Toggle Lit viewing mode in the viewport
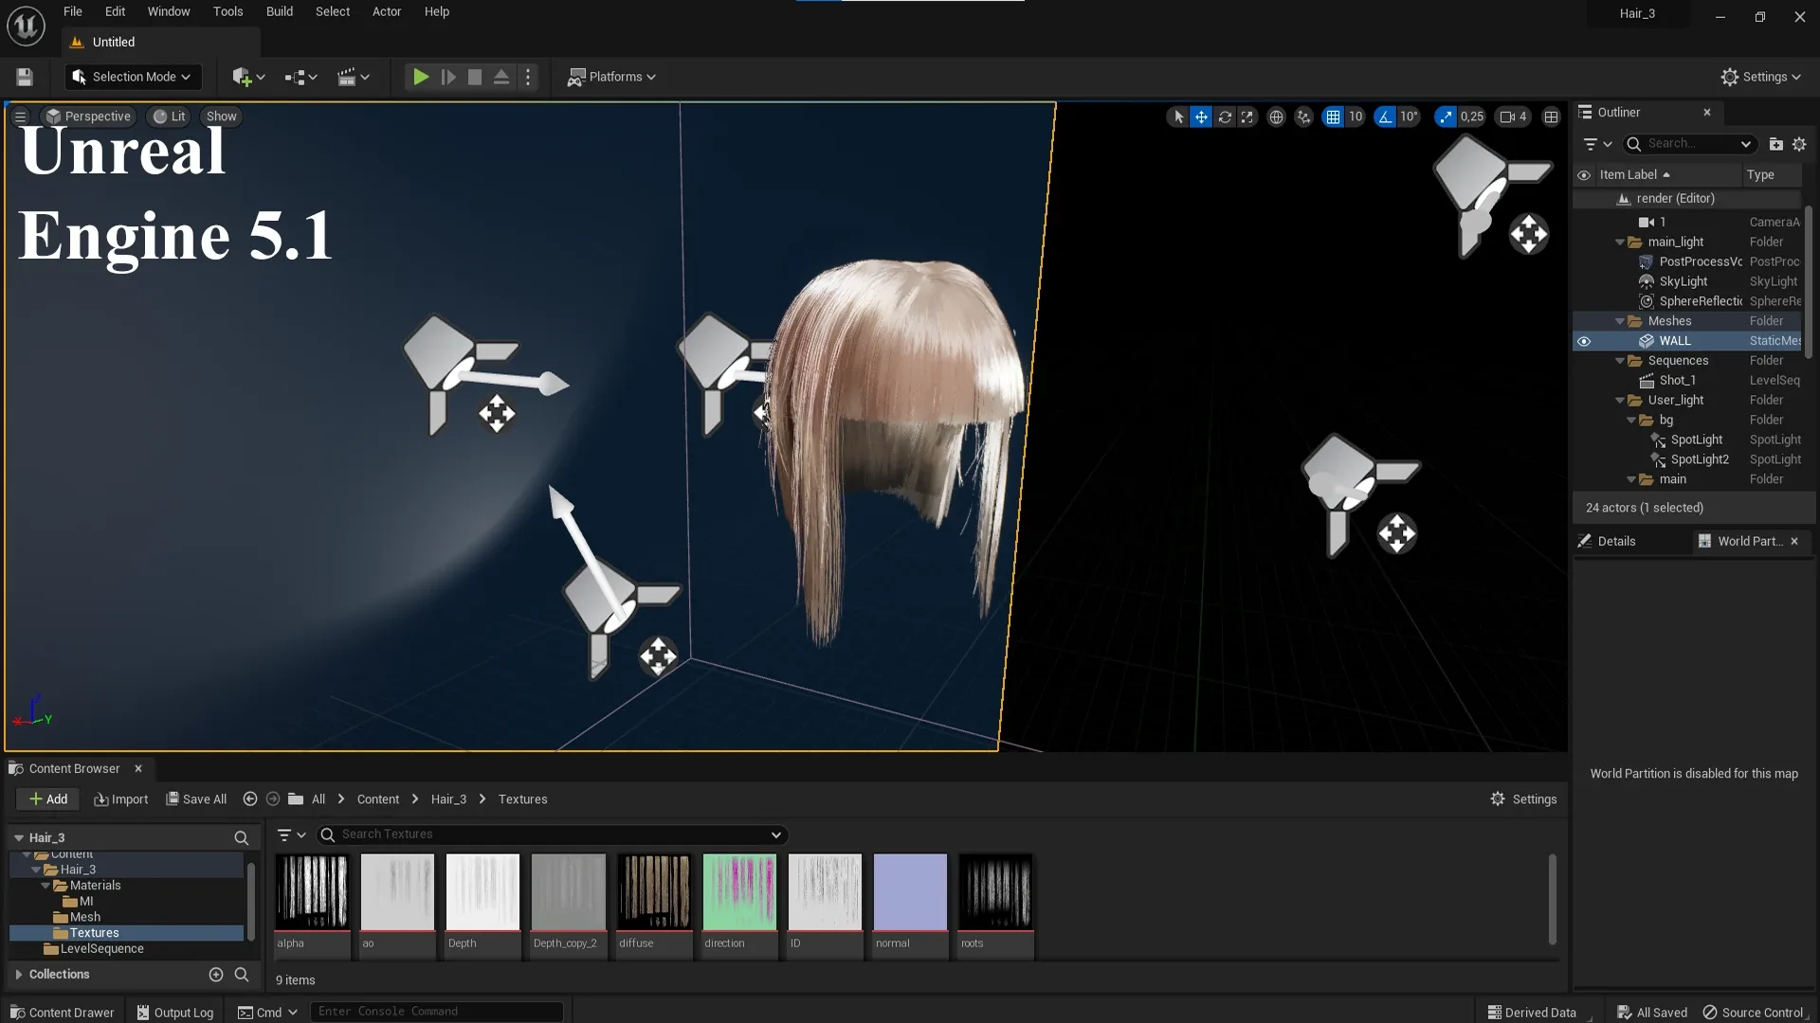Viewport: 1820px width, 1023px height. pyautogui.click(x=169, y=116)
